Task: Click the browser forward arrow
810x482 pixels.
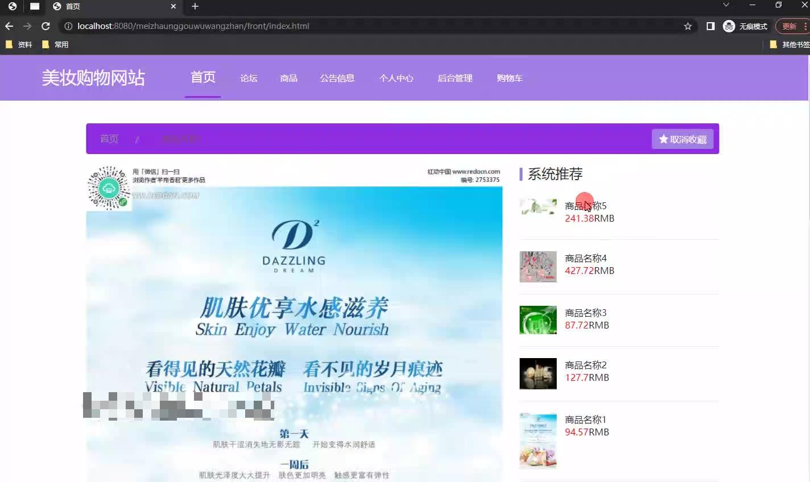Action: [x=27, y=26]
